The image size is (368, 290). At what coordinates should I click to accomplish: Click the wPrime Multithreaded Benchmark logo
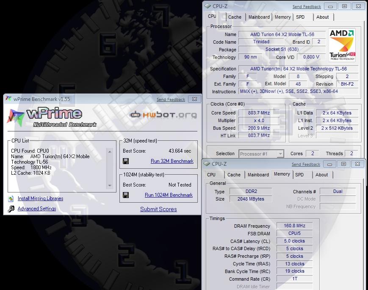52,117
